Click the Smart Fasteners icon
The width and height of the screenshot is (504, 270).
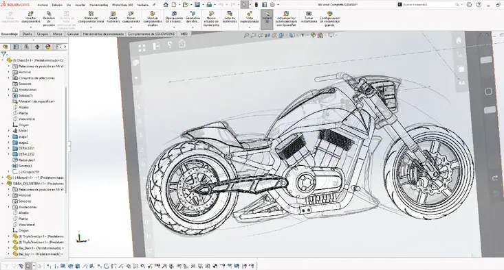pyautogui.click(x=113, y=14)
